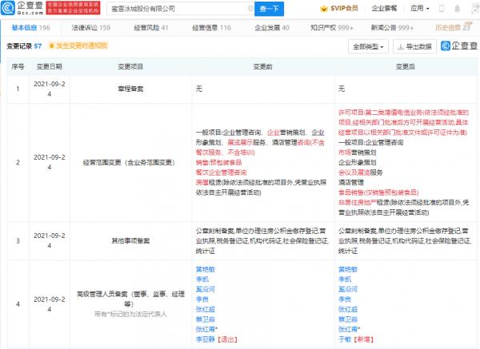Open notifications bell icon

click(458, 9)
